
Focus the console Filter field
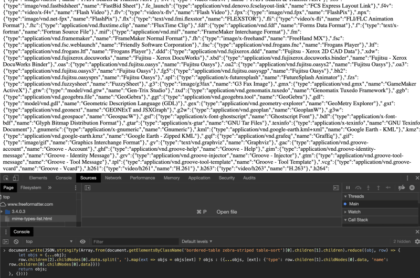coord(135,242)
